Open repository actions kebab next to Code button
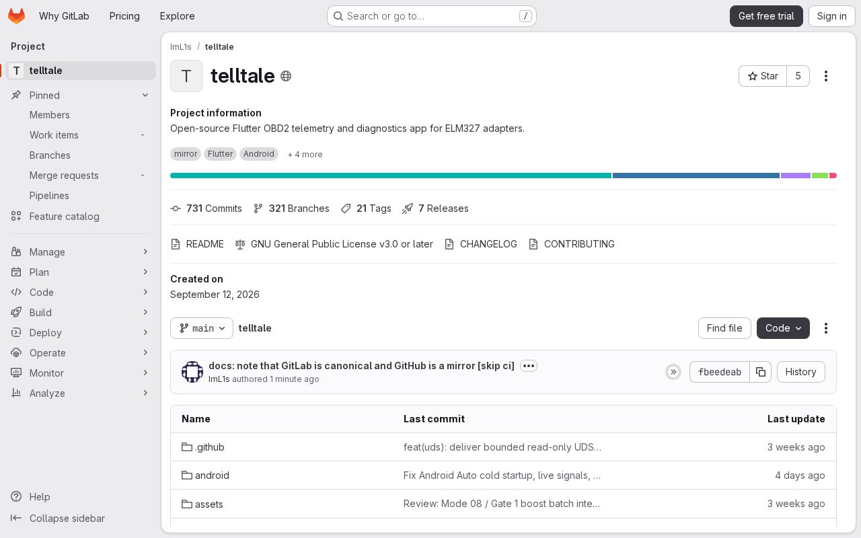861x538 pixels. 826,328
